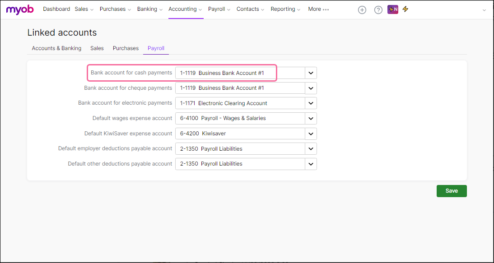Save the linked accounts
The image size is (494, 263).
point(452,191)
